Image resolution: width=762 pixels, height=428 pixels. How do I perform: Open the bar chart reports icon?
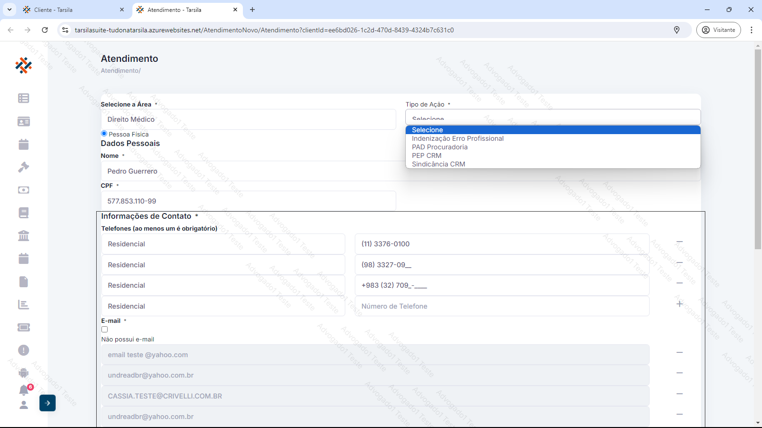[x=23, y=304]
